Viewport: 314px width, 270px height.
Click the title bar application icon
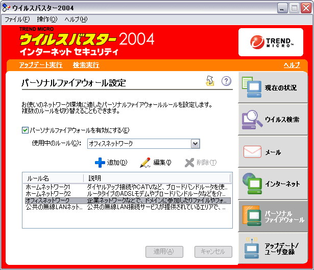pos(6,8)
